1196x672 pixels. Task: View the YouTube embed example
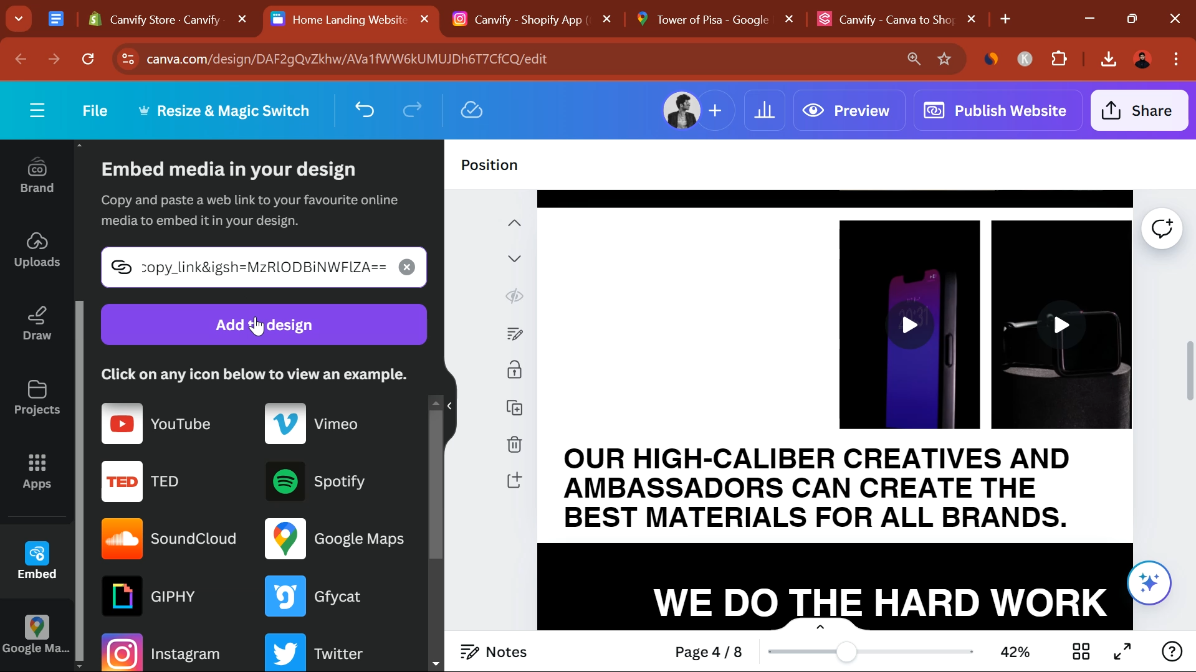[156, 424]
